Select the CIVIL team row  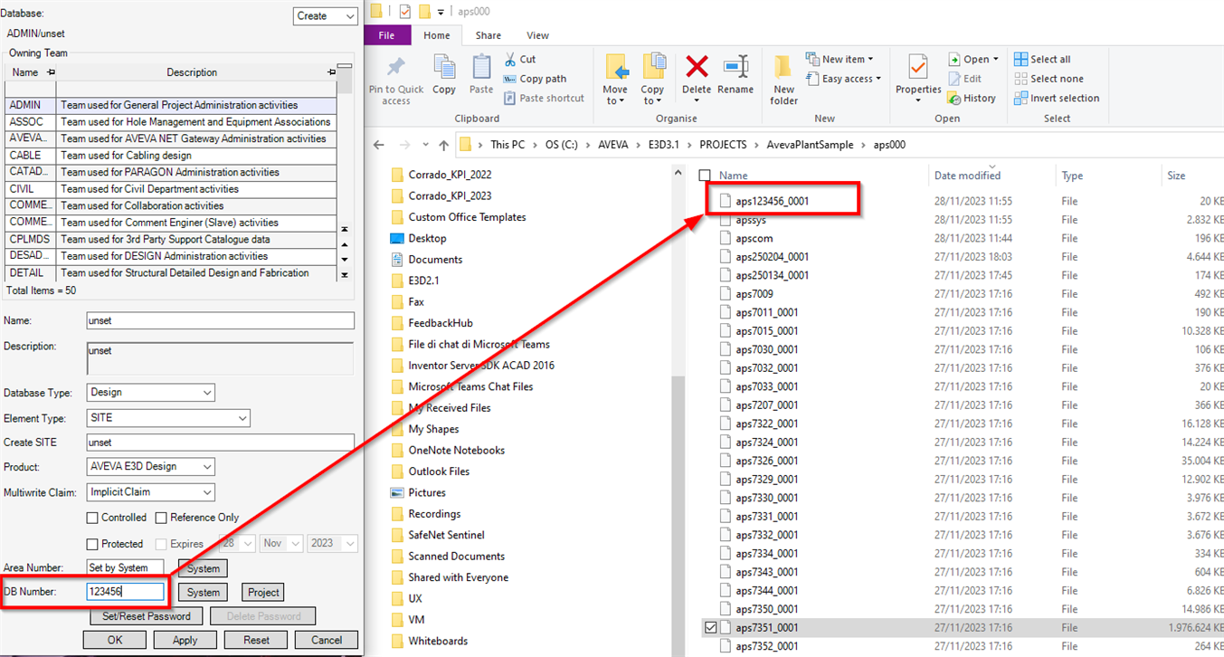click(171, 189)
